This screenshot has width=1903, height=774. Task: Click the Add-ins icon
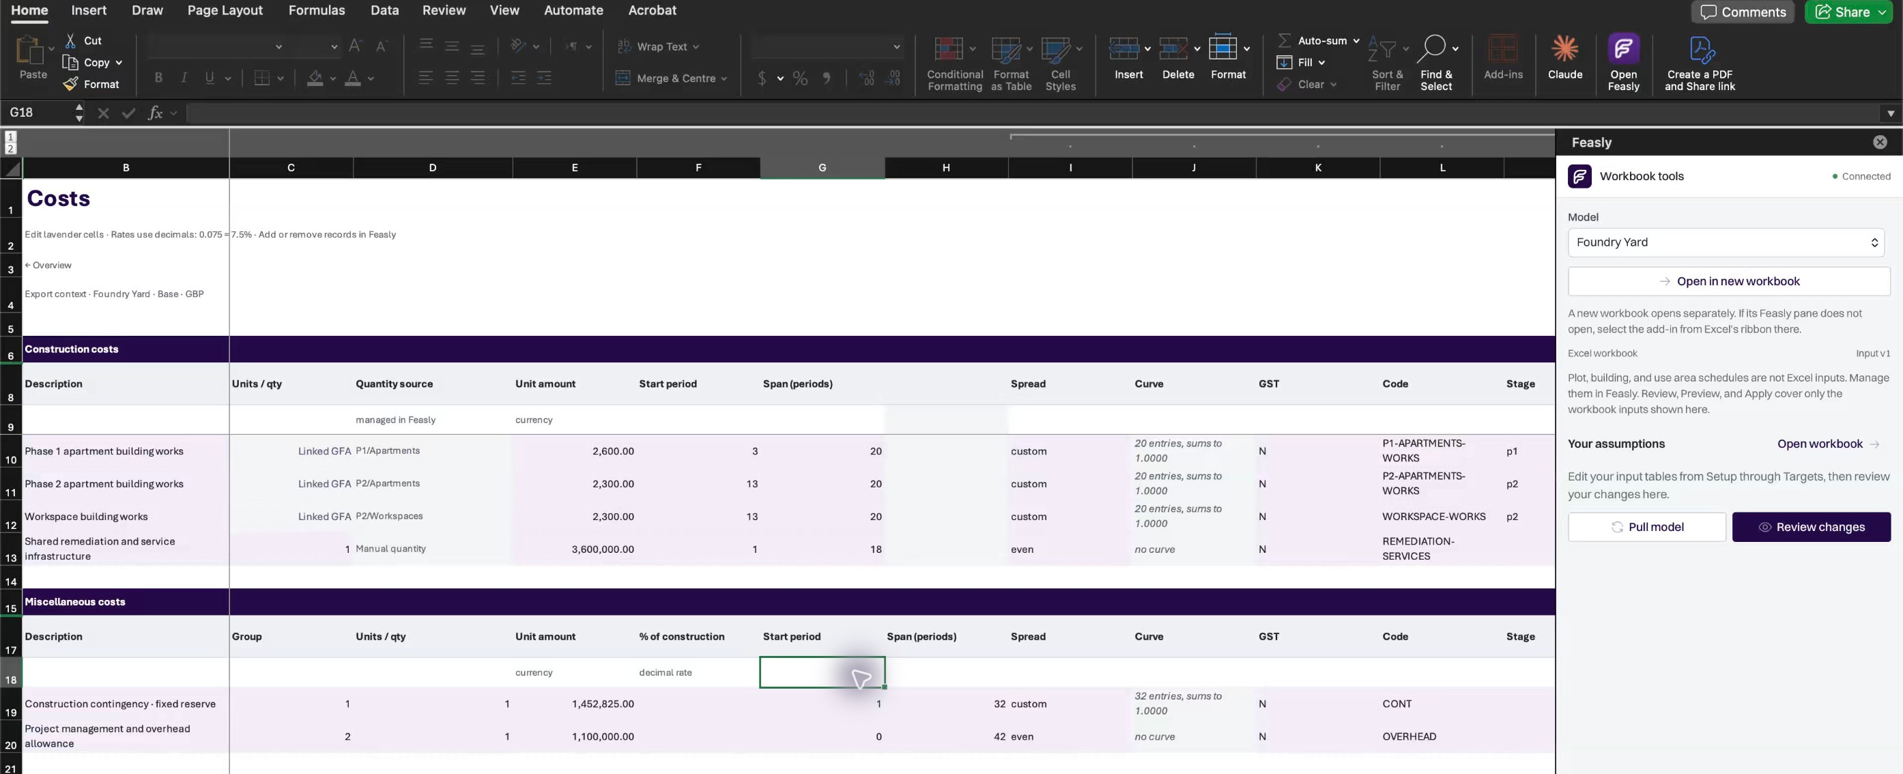[x=1502, y=49]
